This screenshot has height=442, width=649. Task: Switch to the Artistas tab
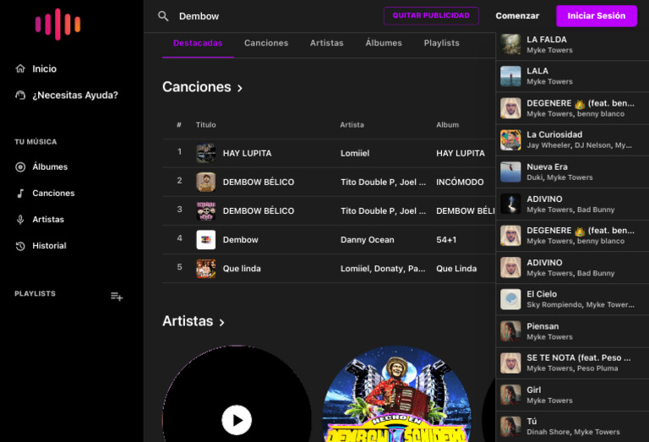coord(326,43)
